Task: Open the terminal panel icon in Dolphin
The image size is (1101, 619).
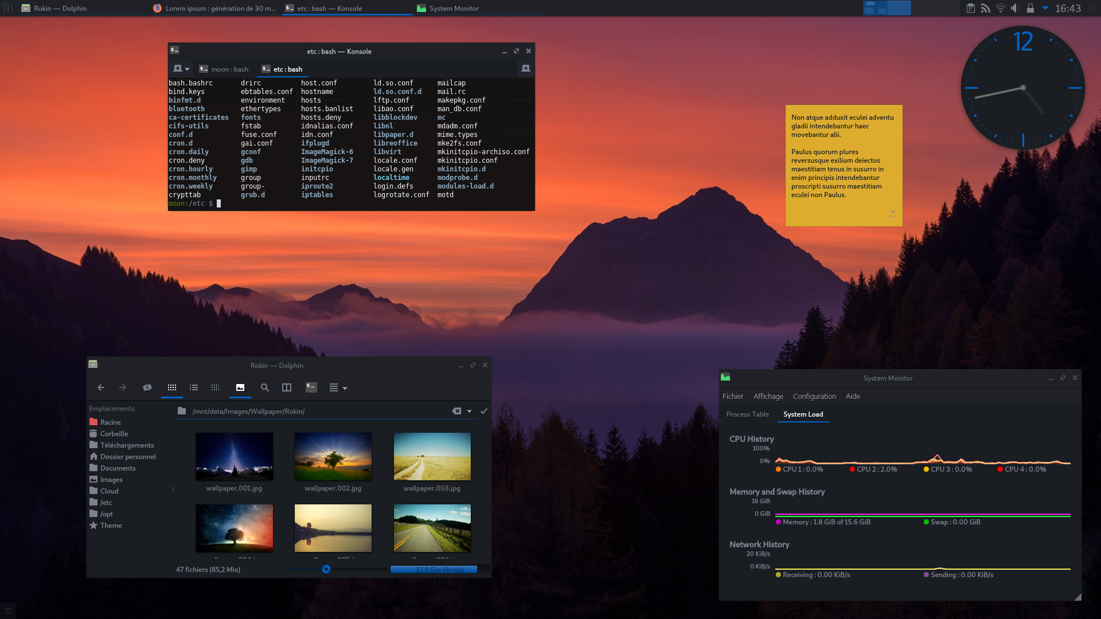Action: (311, 388)
